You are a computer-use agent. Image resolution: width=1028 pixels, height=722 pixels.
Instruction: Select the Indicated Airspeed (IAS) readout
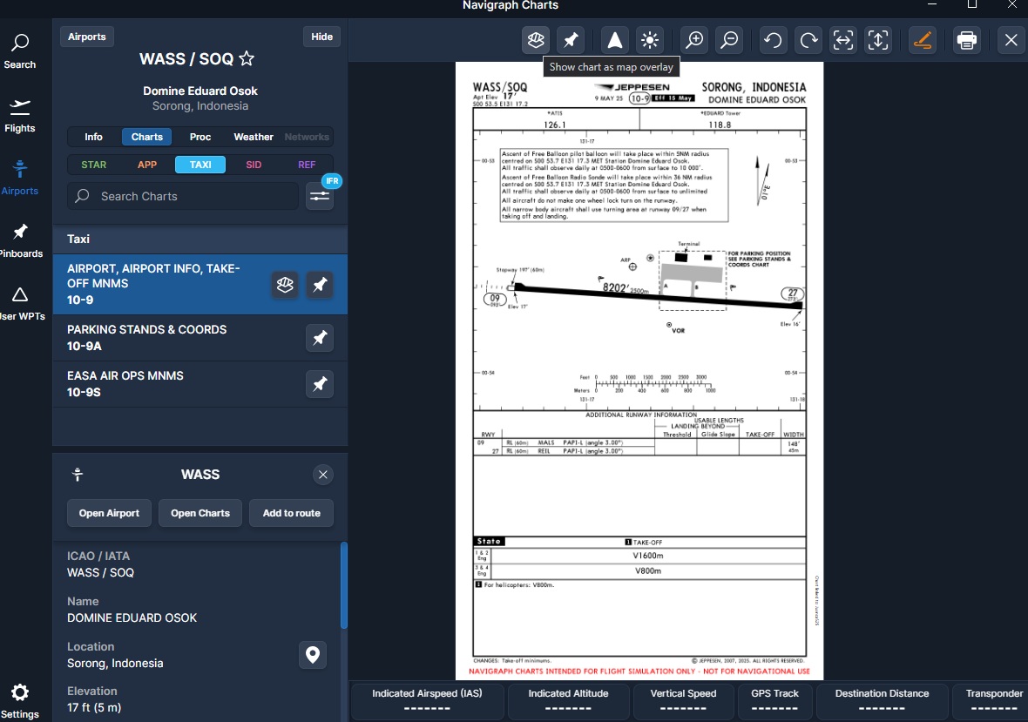click(427, 700)
